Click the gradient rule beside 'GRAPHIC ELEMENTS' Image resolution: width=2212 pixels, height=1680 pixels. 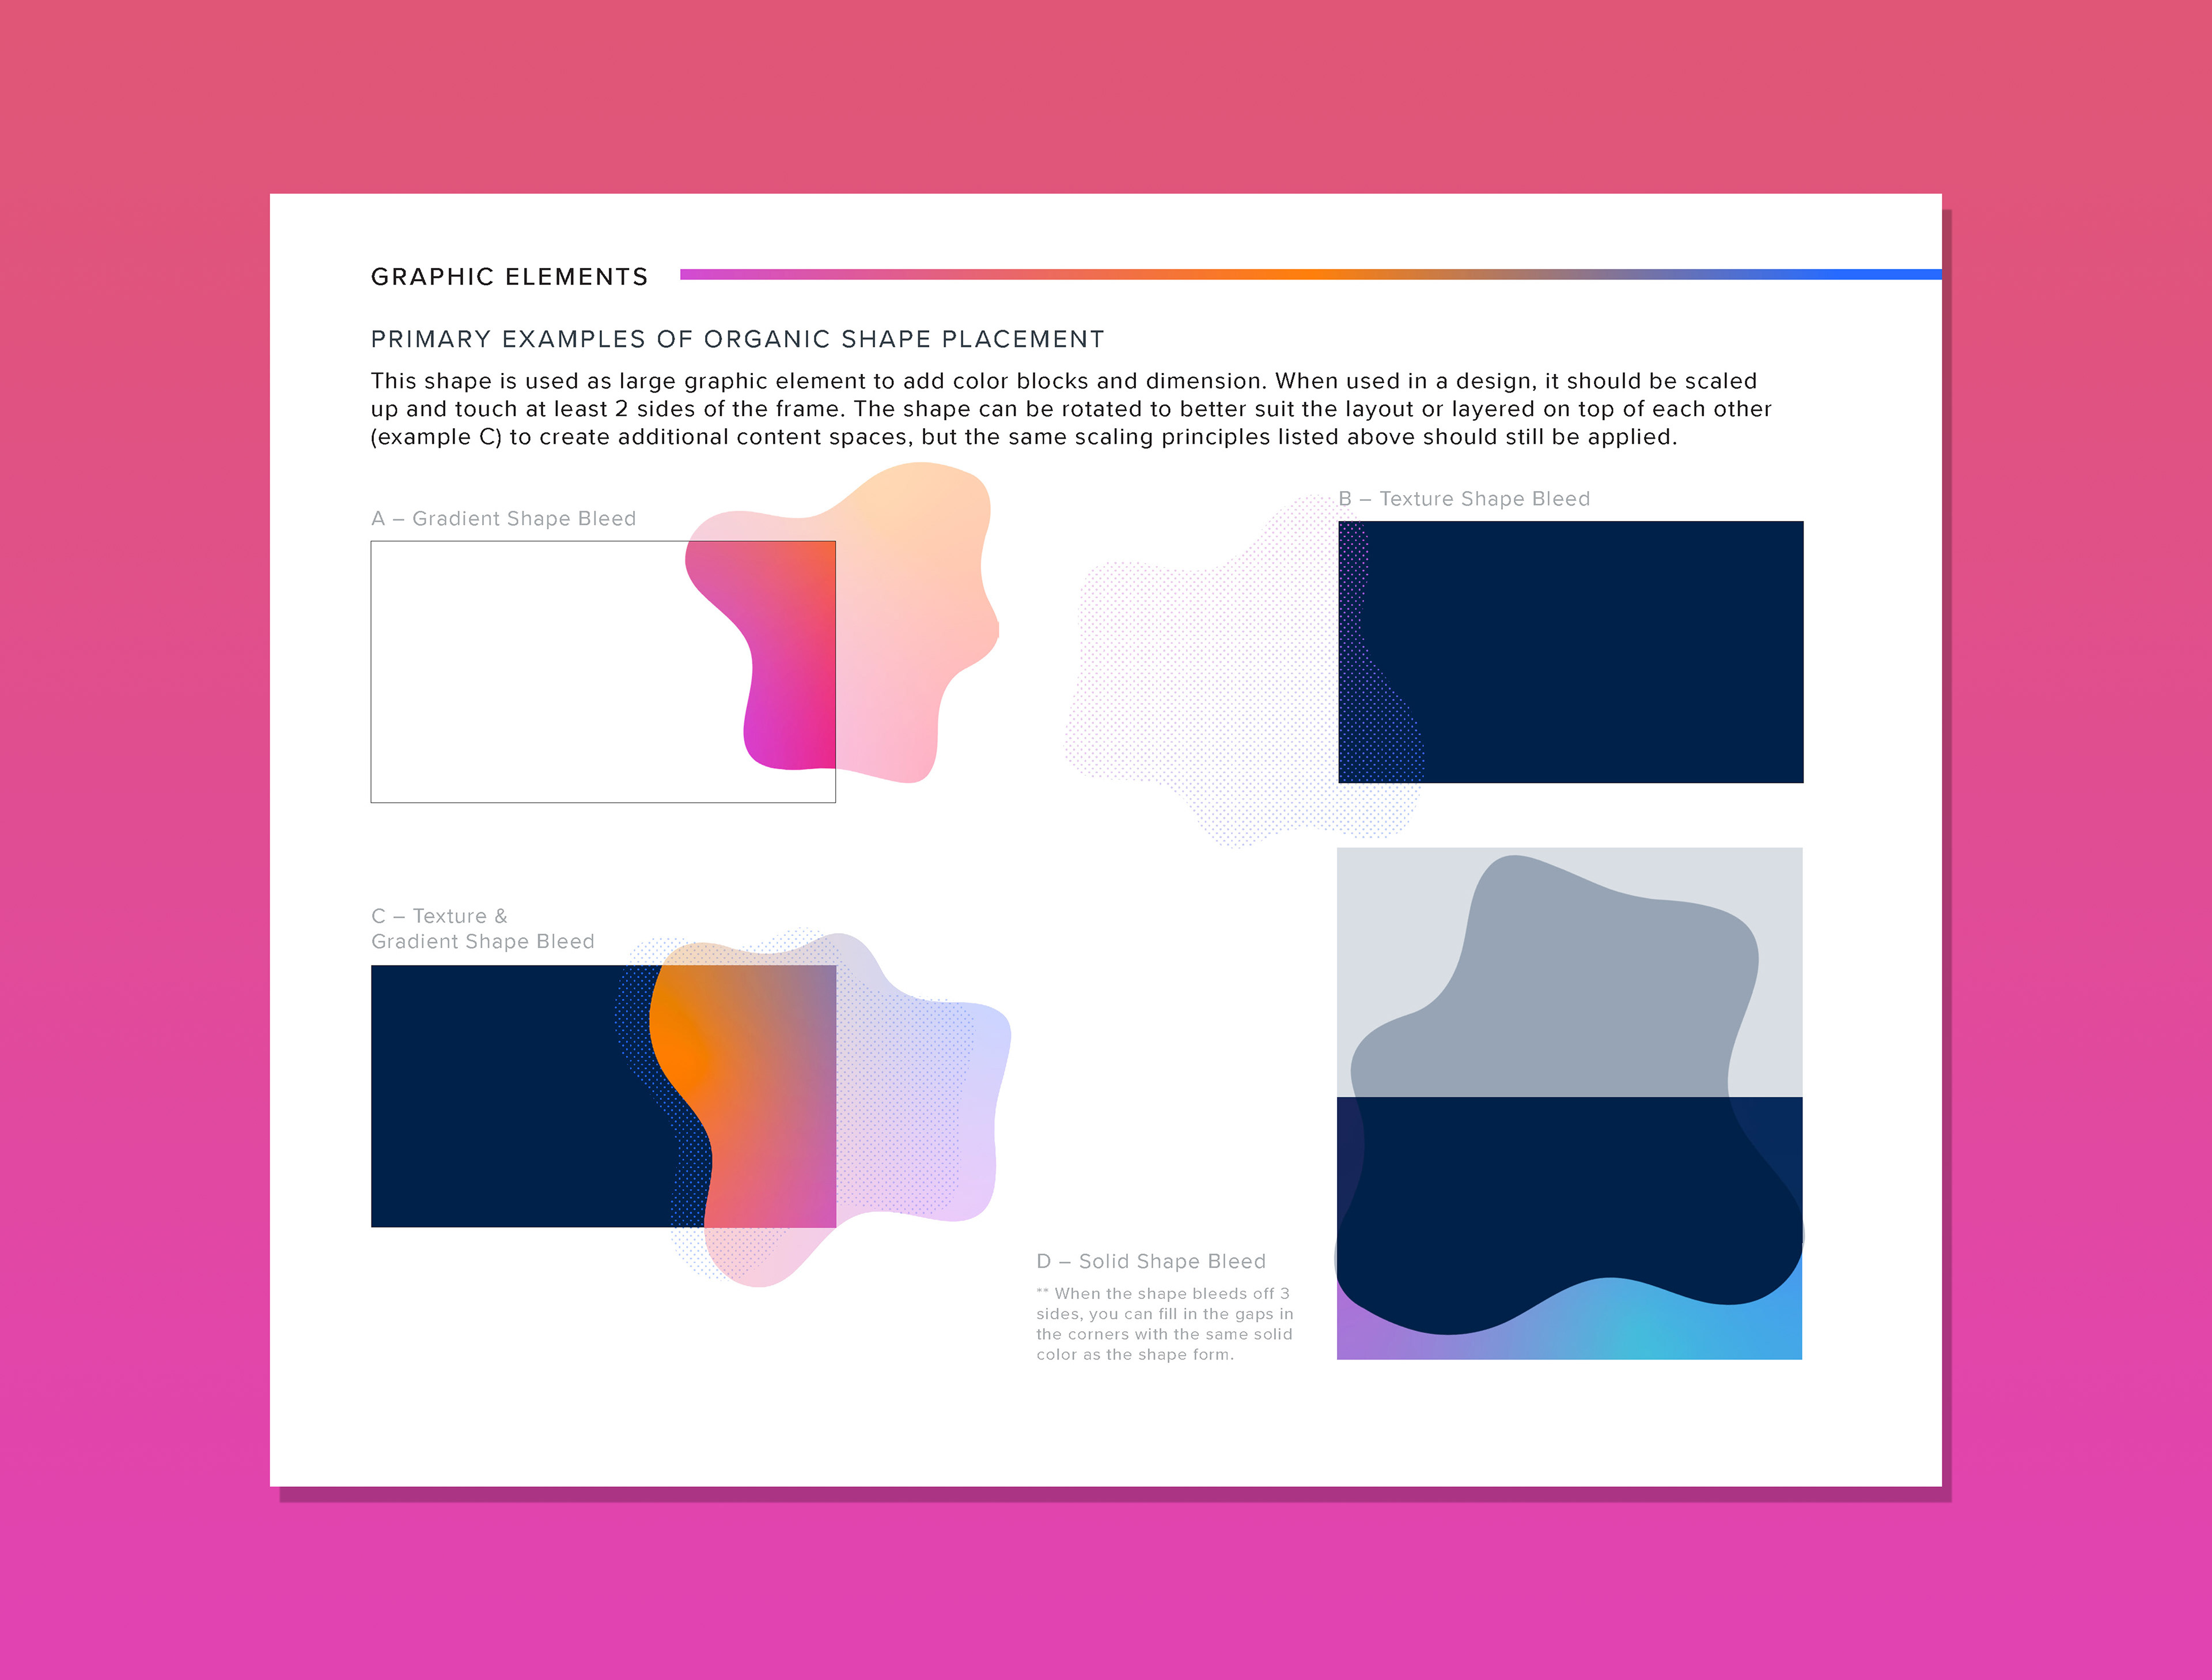[x=1311, y=274]
